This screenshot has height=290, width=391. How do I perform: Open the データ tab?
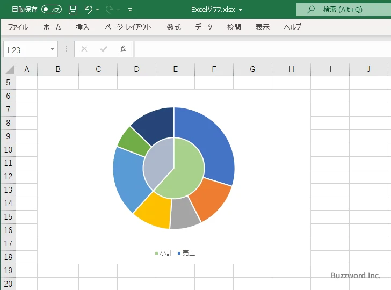204,27
